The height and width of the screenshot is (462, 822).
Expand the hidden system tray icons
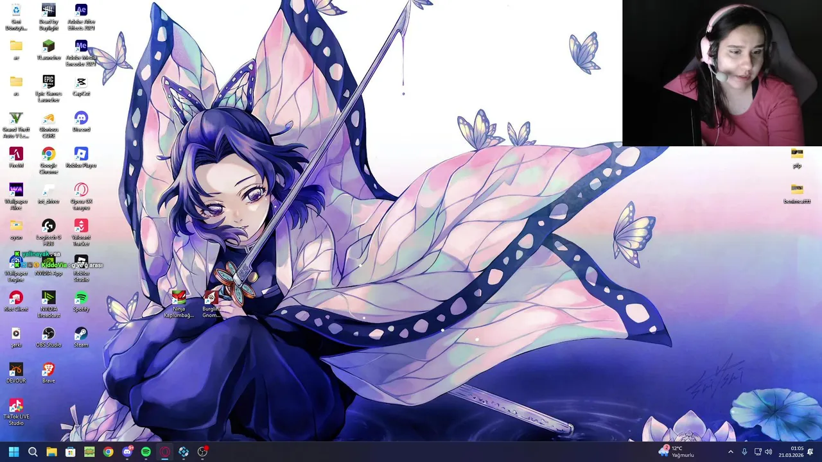pyautogui.click(x=730, y=452)
